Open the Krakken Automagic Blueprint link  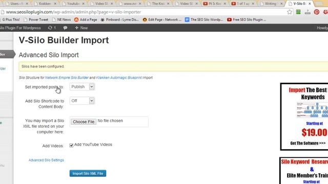coord(119,78)
